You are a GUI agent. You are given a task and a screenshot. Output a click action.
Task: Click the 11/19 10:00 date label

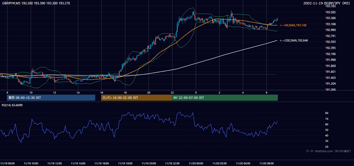31,163
